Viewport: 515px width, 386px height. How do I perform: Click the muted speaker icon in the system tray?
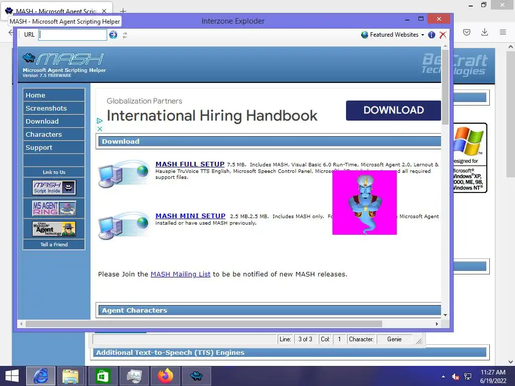[456, 376]
